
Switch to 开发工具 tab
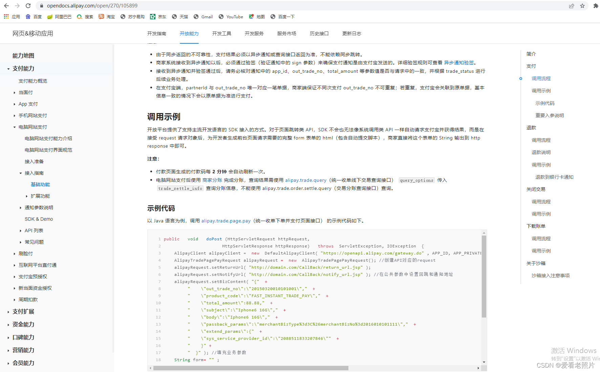(222, 34)
